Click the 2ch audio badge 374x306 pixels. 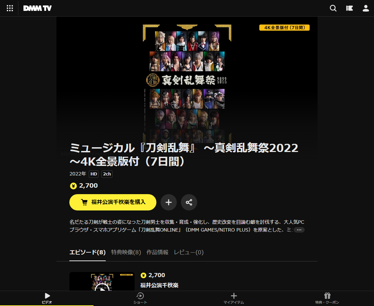(x=107, y=174)
